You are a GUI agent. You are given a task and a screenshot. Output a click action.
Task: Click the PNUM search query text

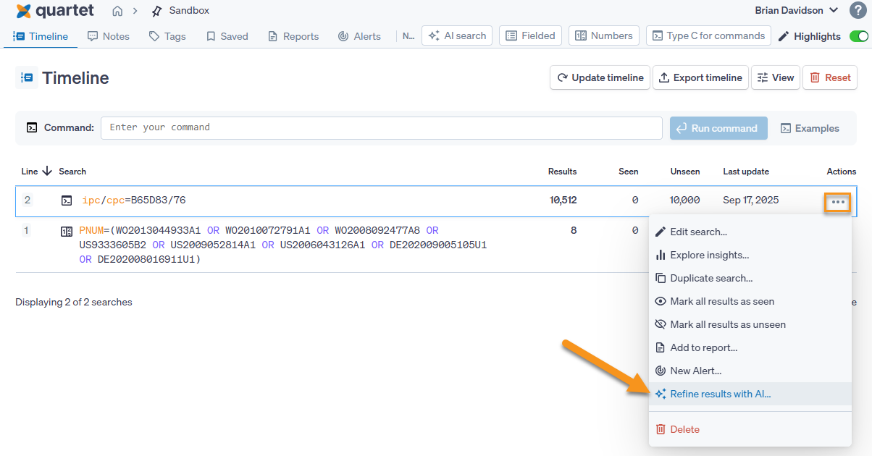click(x=282, y=245)
